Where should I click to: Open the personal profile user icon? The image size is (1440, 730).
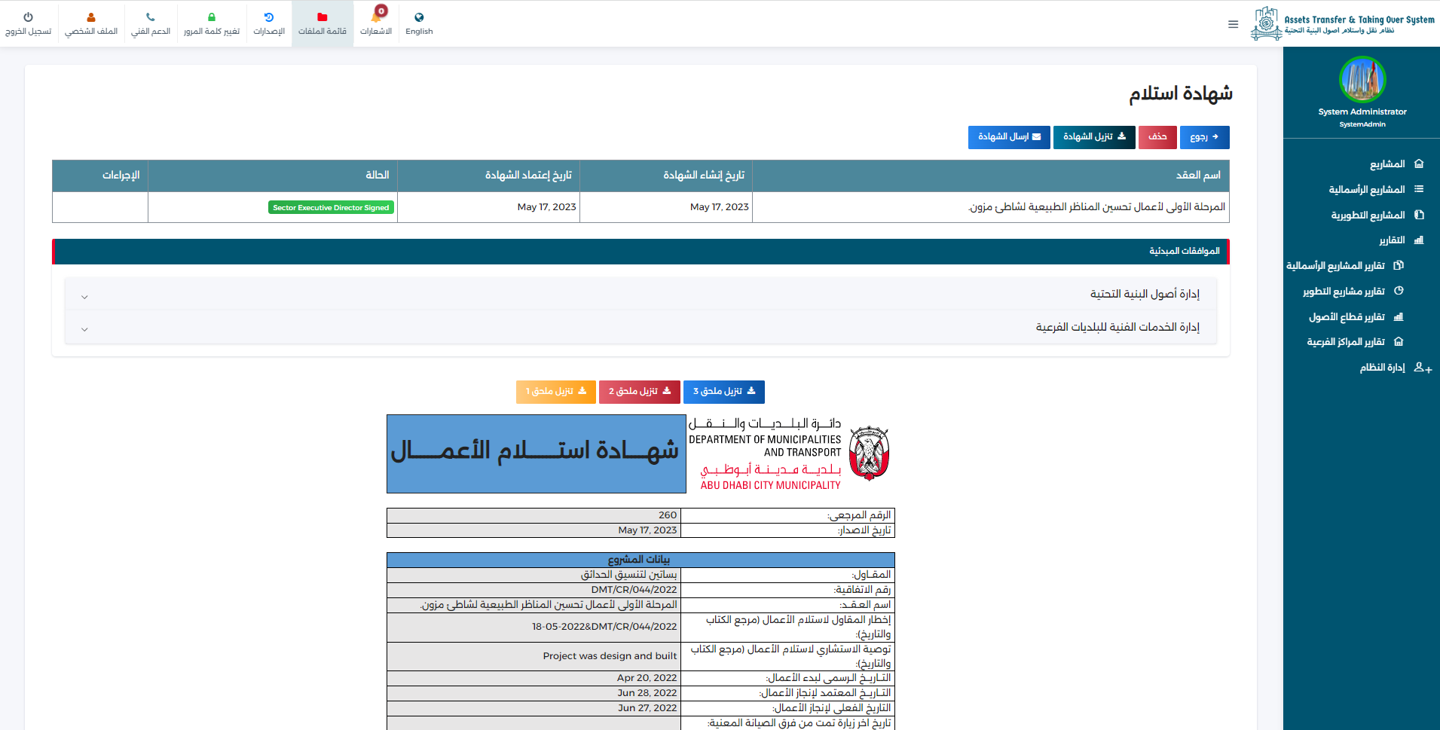point(91,17)
